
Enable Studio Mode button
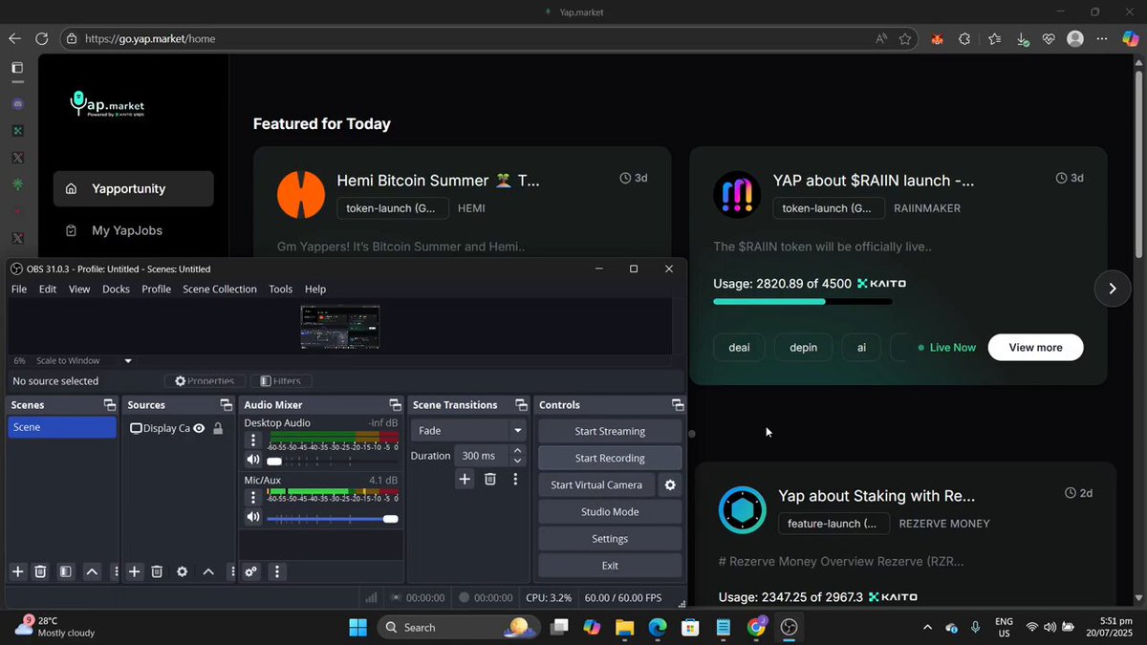(x=610, y=511)
